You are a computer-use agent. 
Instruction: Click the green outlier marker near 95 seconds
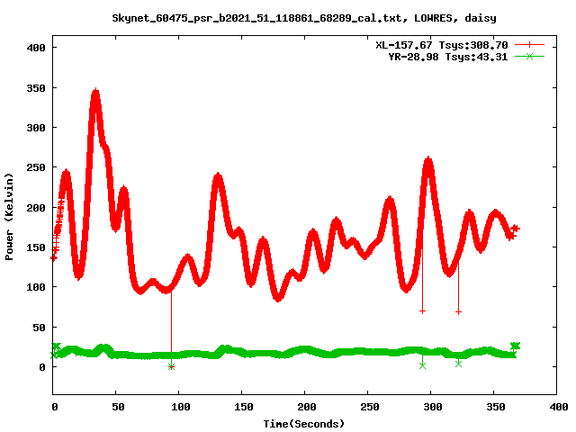click(x=171, y=366)
